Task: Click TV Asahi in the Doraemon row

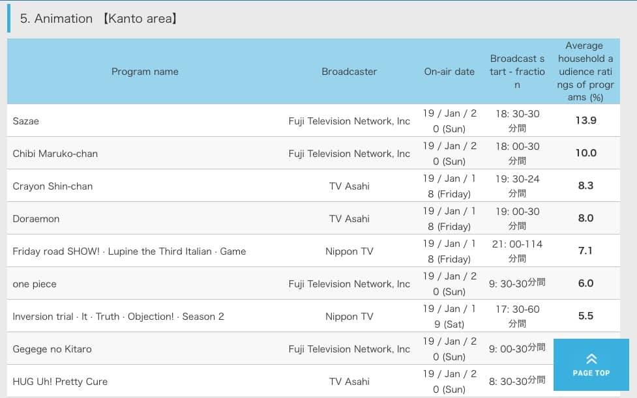Action: click(x=349, y=219)
